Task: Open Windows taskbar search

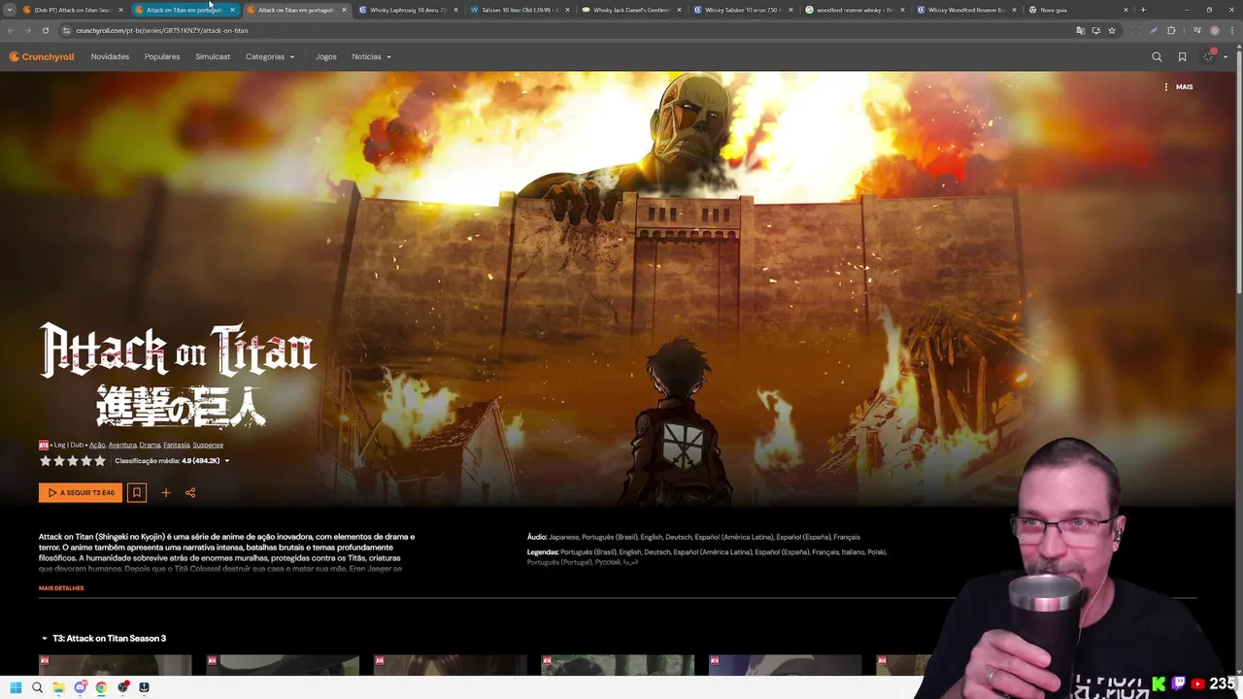Action: point(37,687)
